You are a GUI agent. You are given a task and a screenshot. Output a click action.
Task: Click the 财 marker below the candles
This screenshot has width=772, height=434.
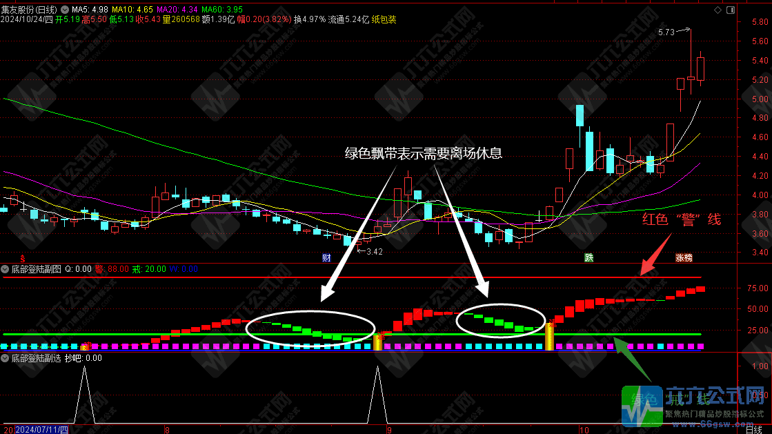coord(326,257)
